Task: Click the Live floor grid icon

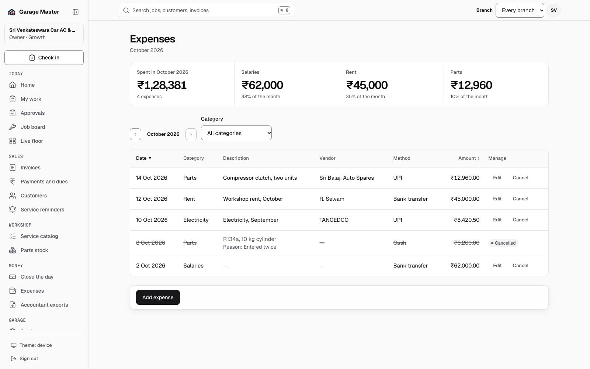Action: pyautogui.click(x=13, y=141)
